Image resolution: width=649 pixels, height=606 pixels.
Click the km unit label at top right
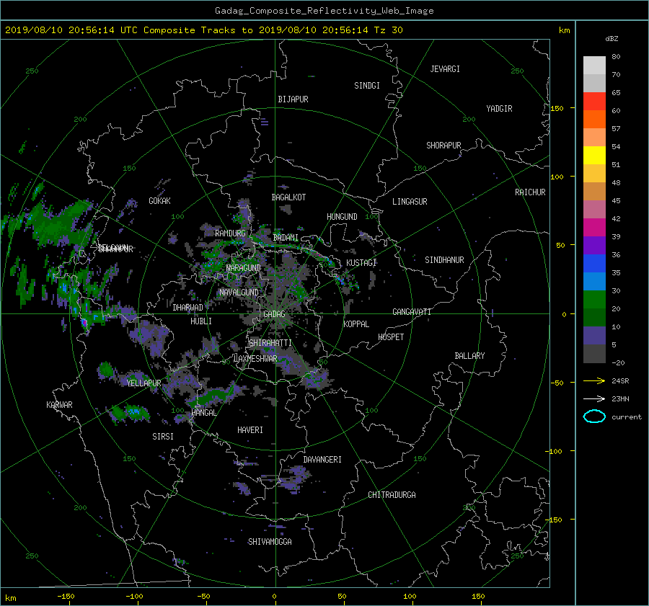click(x=564, y=30)
